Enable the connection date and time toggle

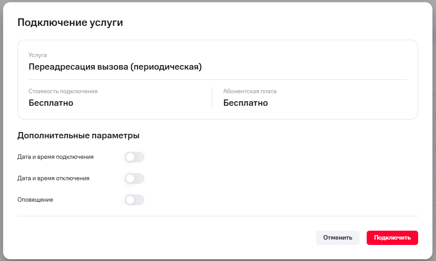point(135,157)
